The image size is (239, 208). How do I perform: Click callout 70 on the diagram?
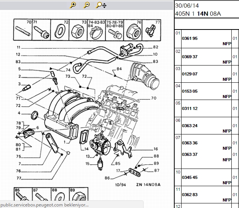click(x=154, y=98)
